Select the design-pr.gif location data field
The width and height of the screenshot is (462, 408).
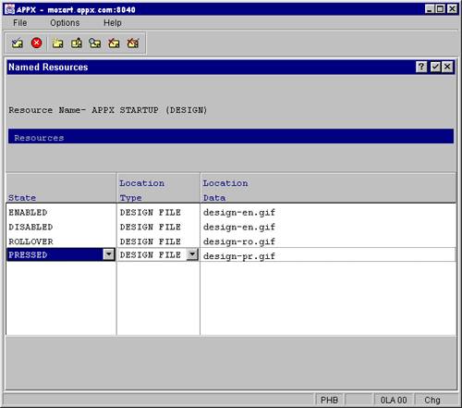point(328,255)
